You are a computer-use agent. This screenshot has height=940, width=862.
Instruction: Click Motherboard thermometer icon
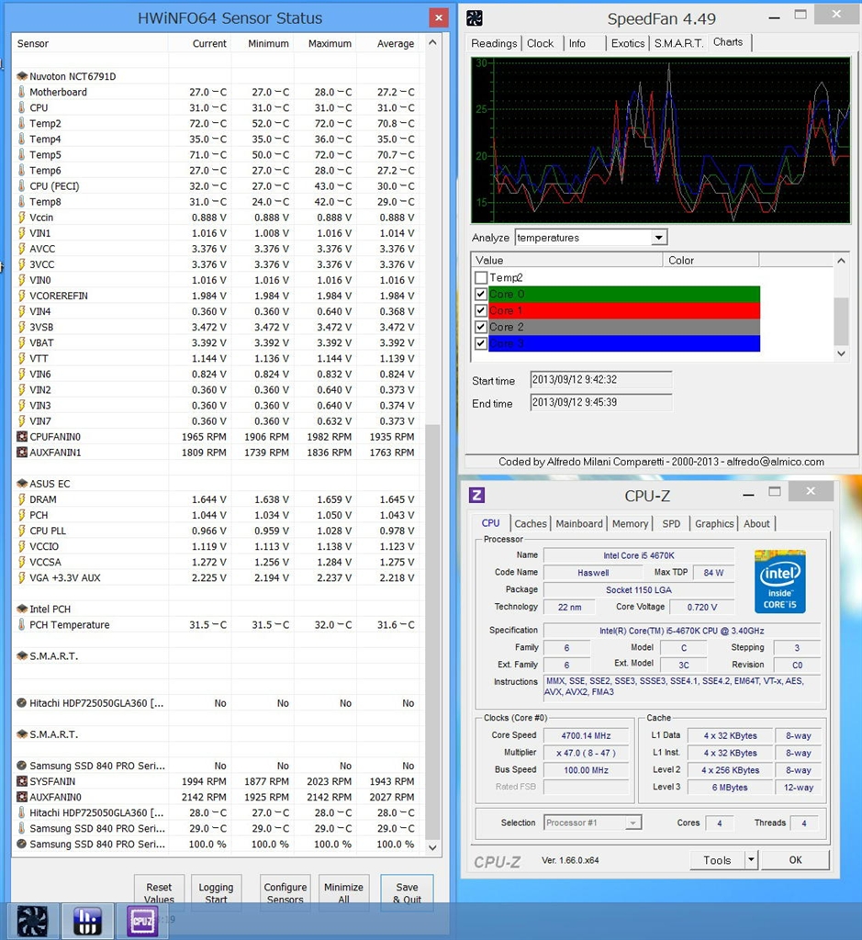click(x=22, y=92)
